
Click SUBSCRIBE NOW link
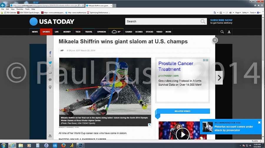(x=221, y=20)
